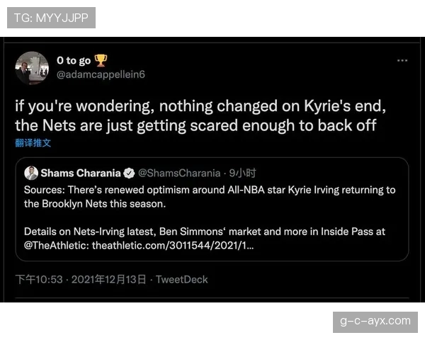Click the 翻译推文 translate tweet link
This screenshot has height=340, width=425.
tap(33, 143)
